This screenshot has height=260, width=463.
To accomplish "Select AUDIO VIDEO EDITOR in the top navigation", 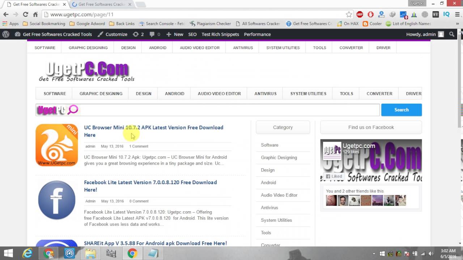I will (200, 48).
